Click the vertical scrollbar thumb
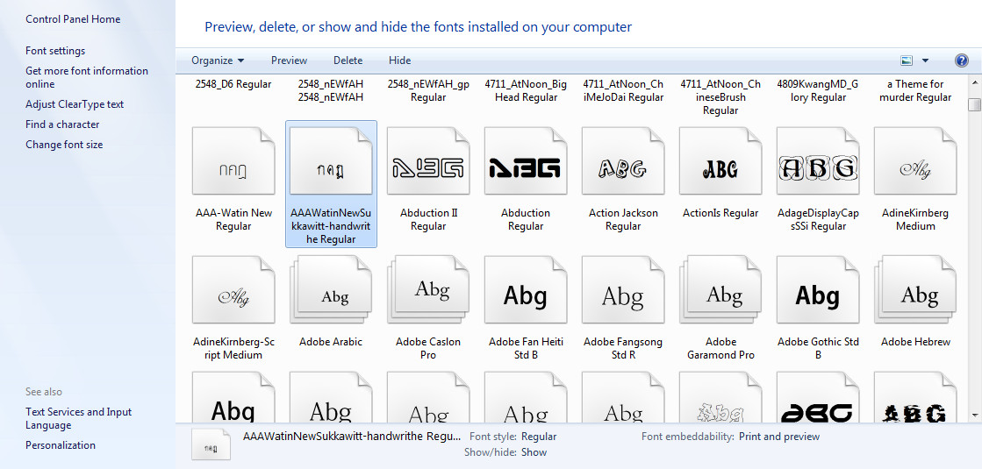This screenshot has width=982, height=469. [x=975, y=104]
